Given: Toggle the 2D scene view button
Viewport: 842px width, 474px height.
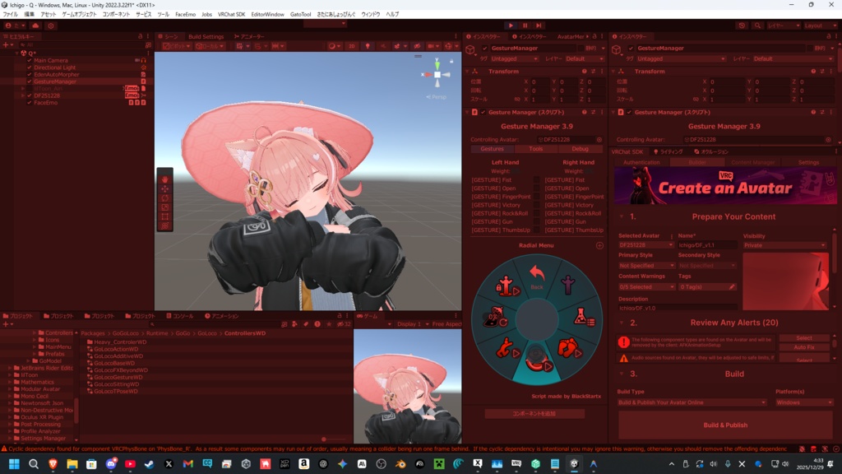Looking at the screenshot, I should coord(352,46).
